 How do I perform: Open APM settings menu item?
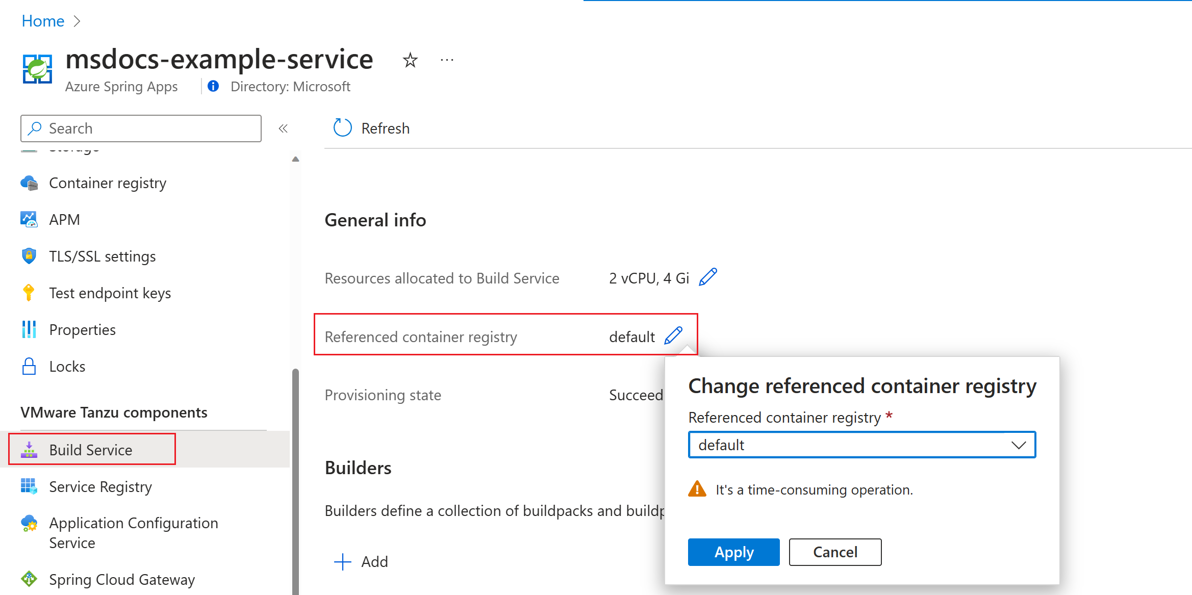[x=64, y=220]
